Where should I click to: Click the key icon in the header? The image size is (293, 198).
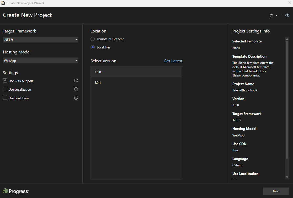point(271,15)
